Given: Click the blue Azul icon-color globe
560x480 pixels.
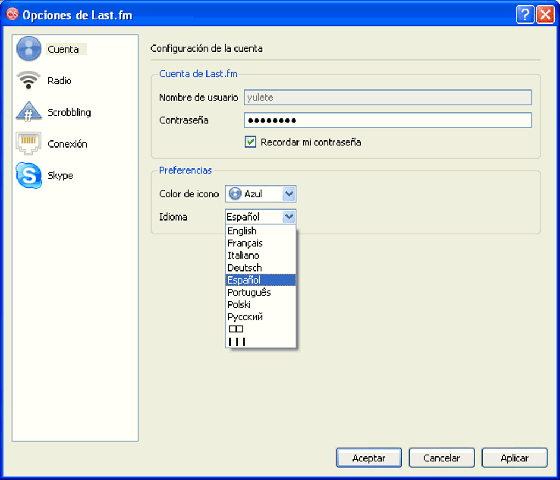Looking at the screenshot, I should click(x=235, y=194).
